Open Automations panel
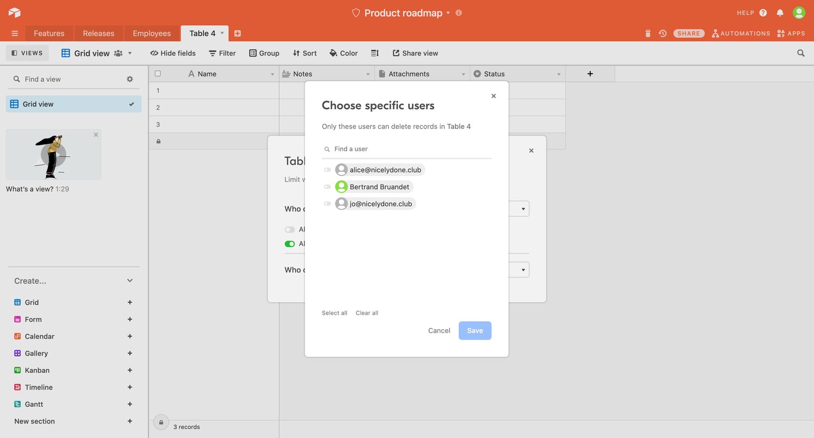The width and height of the screenshot is (814, 438). (x=741, y=33)
